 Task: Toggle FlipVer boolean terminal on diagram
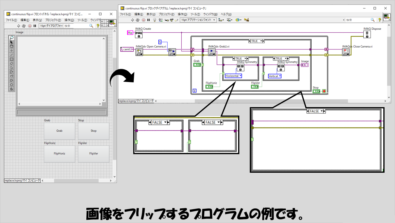point(255,87)
